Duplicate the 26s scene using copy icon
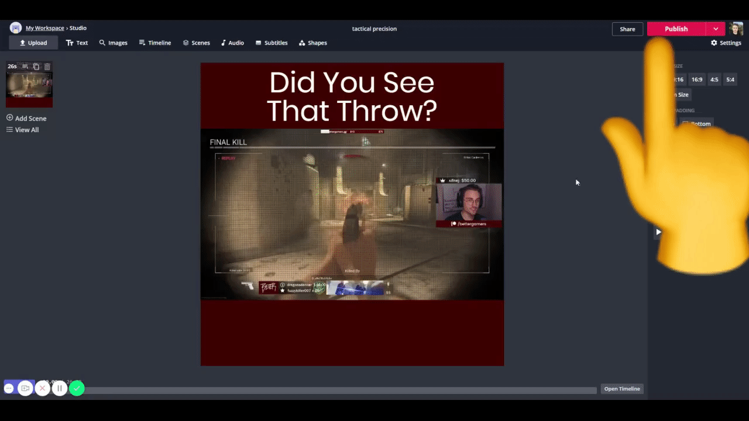749x421 pixels. (x=36, y=67)
